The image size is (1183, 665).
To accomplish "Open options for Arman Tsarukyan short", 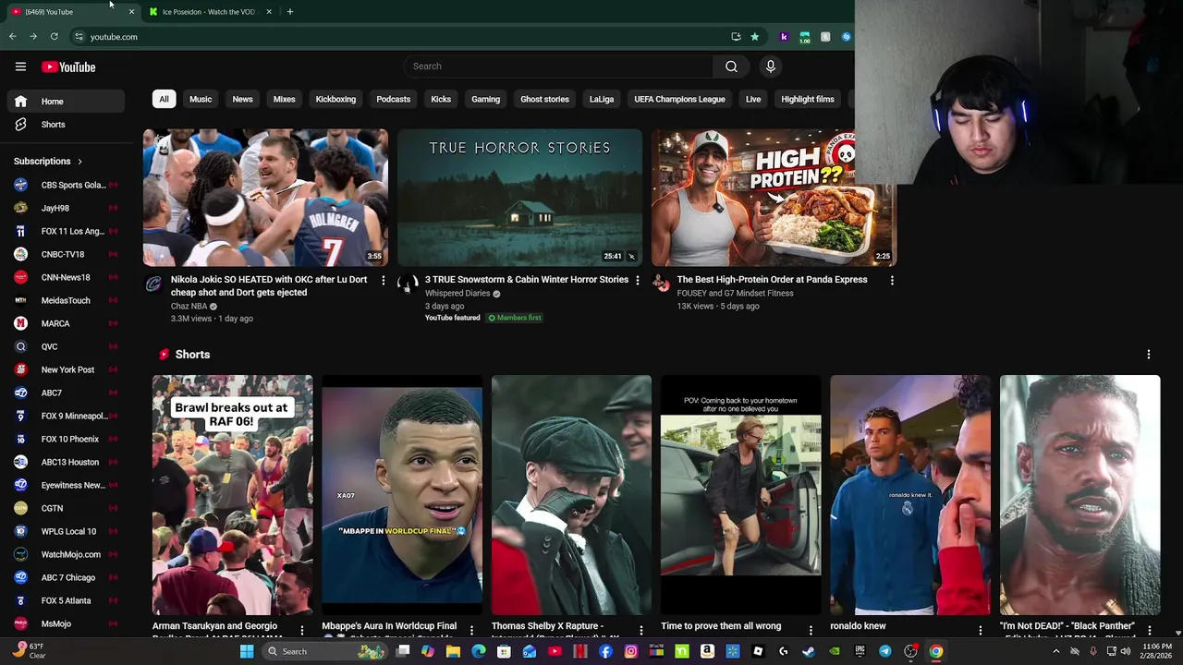I will click(301, 630).
